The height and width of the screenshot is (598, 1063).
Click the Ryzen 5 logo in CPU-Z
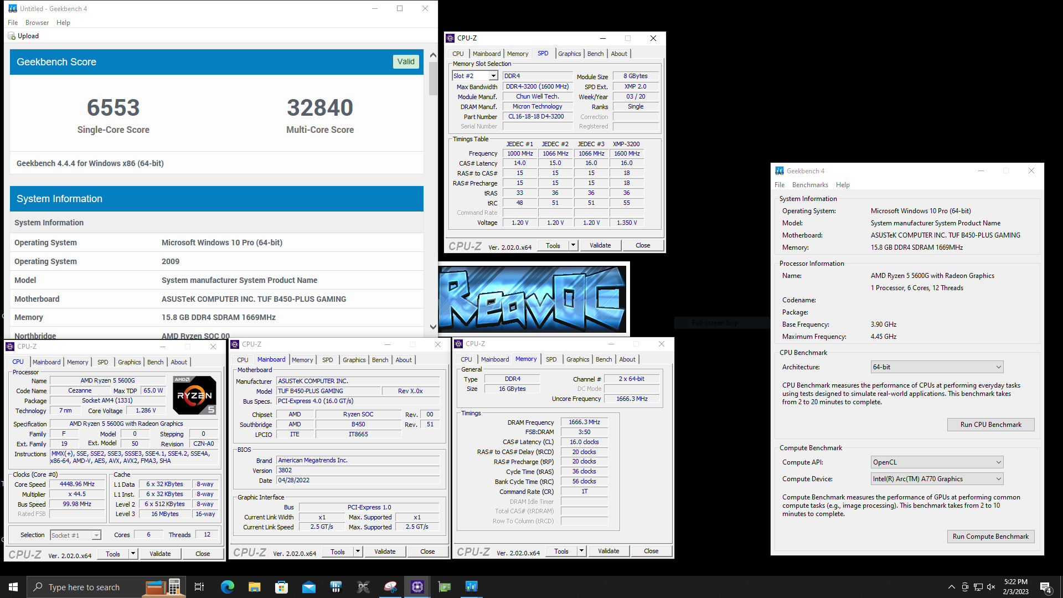point(194,395)
